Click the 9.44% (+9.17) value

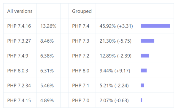coord(115,71)
